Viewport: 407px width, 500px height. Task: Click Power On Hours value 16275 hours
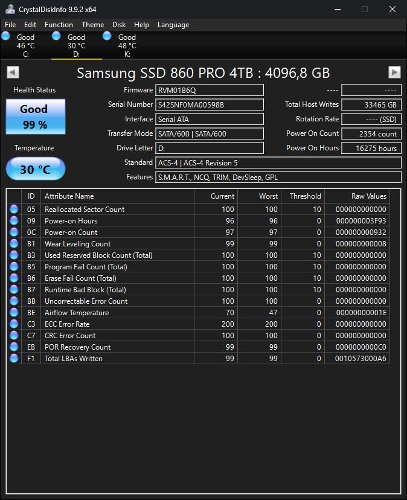pyautogui.click(x=371, y=149)
